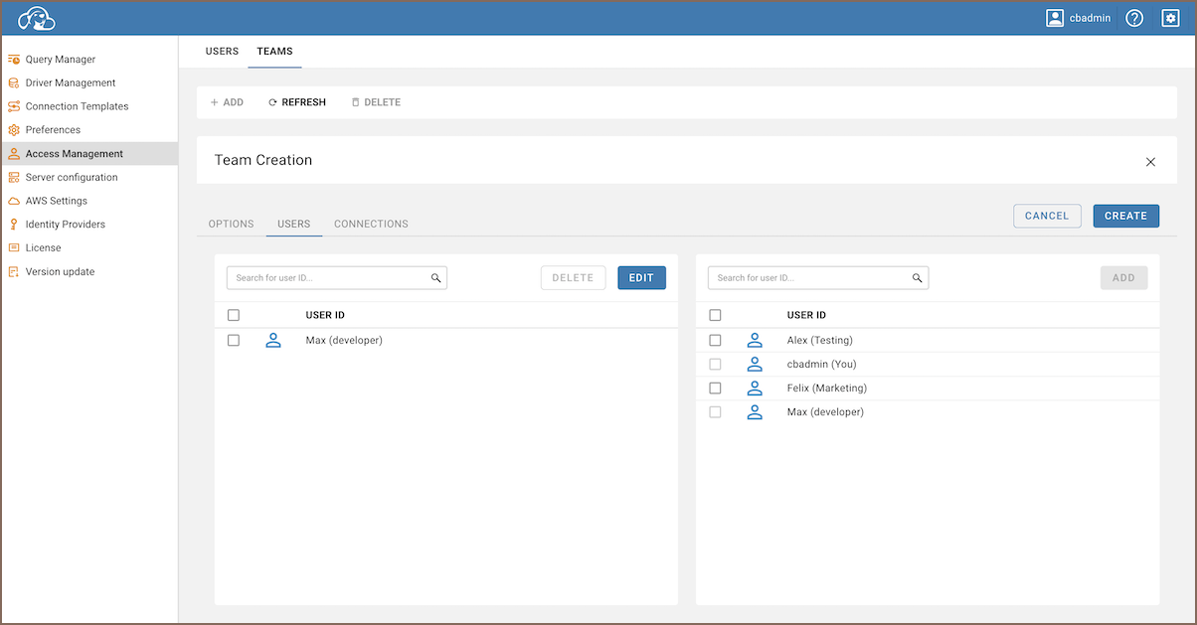Open help via question mark icon

pyautogui.click(x=1134, y=18)
